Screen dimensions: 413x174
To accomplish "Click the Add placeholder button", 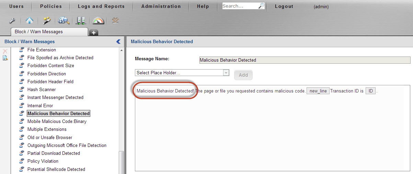I will pyautogui.click(x=243, y=75).
